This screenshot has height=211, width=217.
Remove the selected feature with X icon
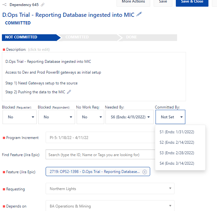(144, 172)
